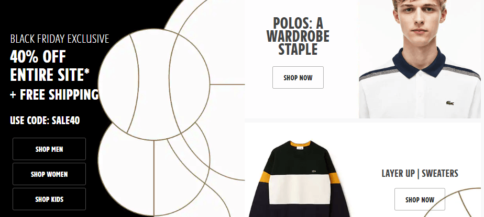Click SHOP NOW under Layer Up Sweaters
The image size is (484, 217).
pyautogui.click(x=420, y=199)
